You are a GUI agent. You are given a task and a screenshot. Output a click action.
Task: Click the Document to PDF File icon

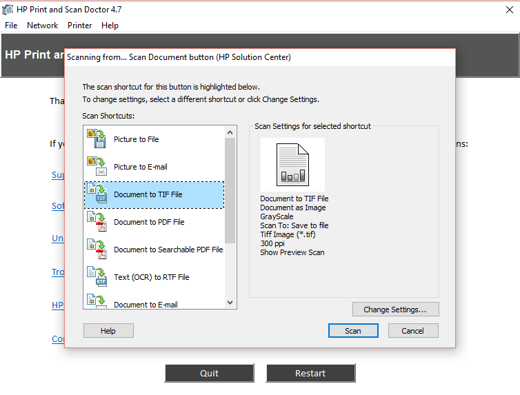tap(97, 221)
